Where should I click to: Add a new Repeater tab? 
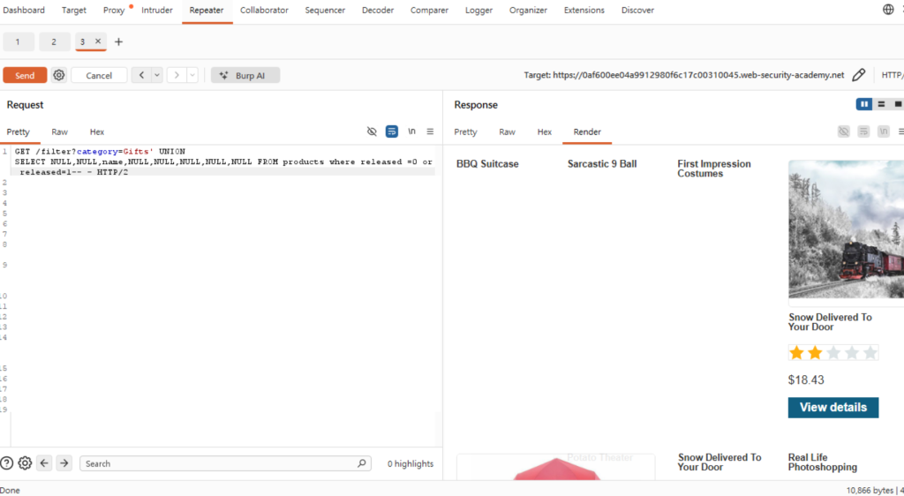point(119,41)
